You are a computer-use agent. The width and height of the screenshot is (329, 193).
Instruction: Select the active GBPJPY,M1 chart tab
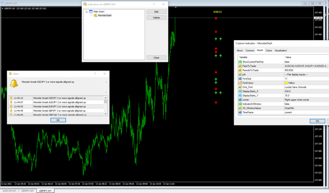coord(45,191)
